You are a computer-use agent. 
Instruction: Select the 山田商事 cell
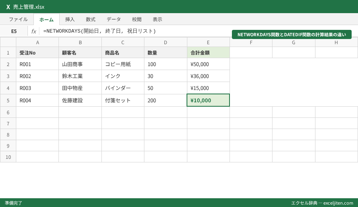coord(80,64)
